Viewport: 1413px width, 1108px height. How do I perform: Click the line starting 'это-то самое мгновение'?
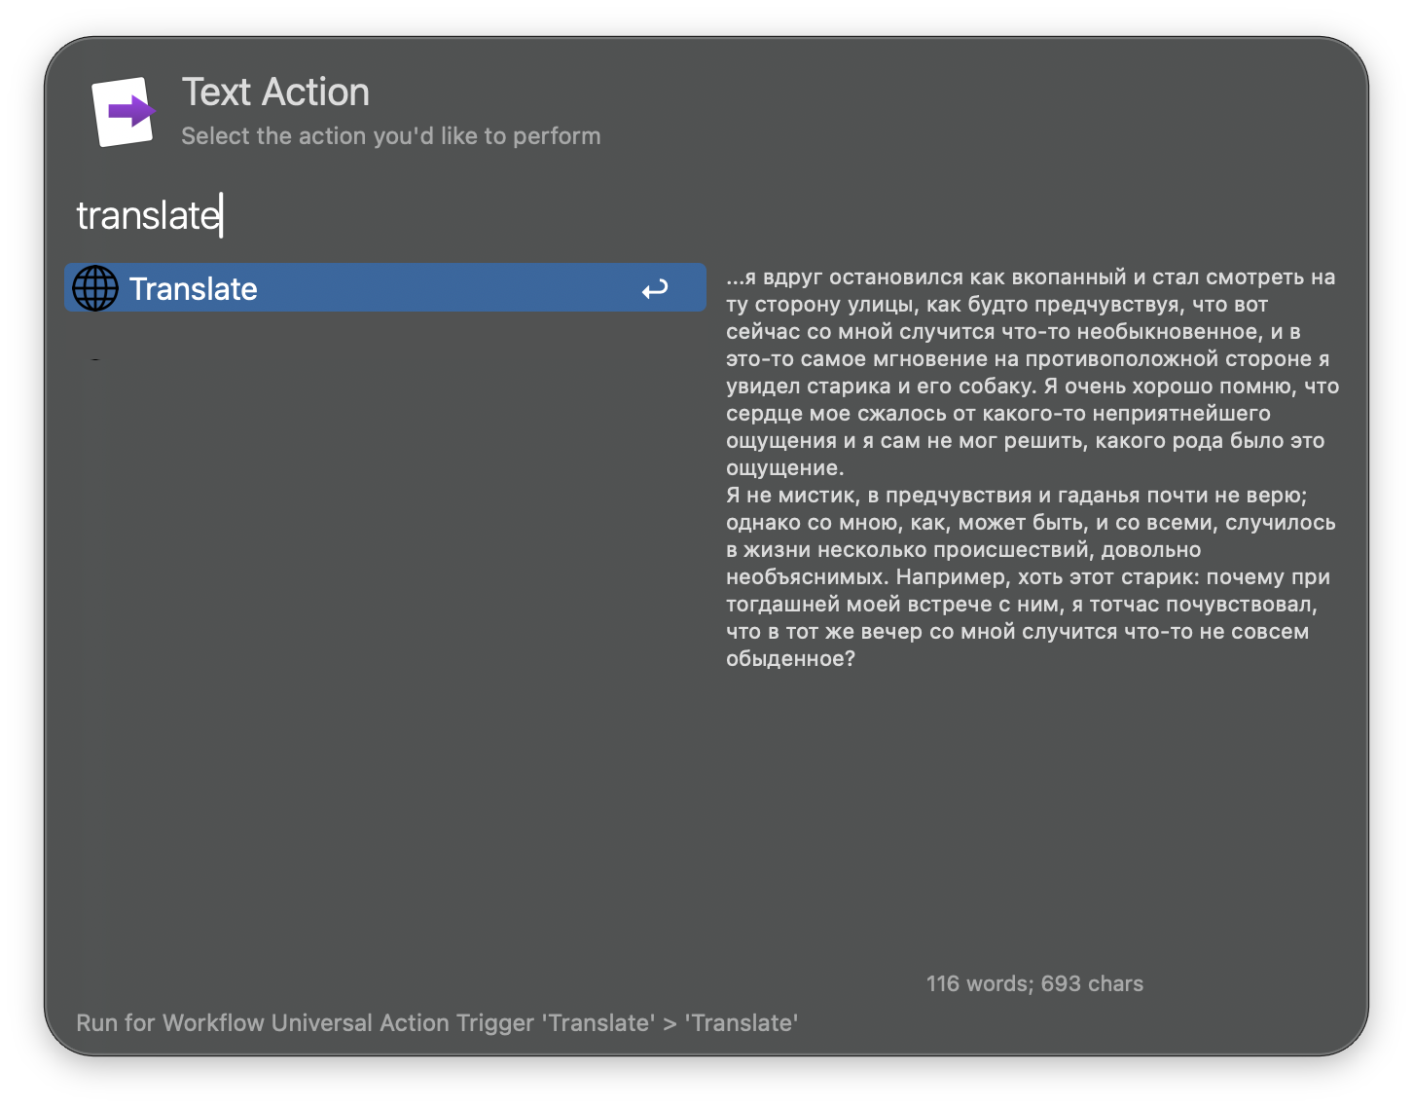pos(1027,359)
